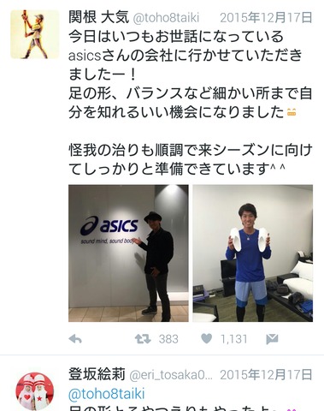
Task: Like the tweet using the heart icon
Action: [x=206, y=339]
